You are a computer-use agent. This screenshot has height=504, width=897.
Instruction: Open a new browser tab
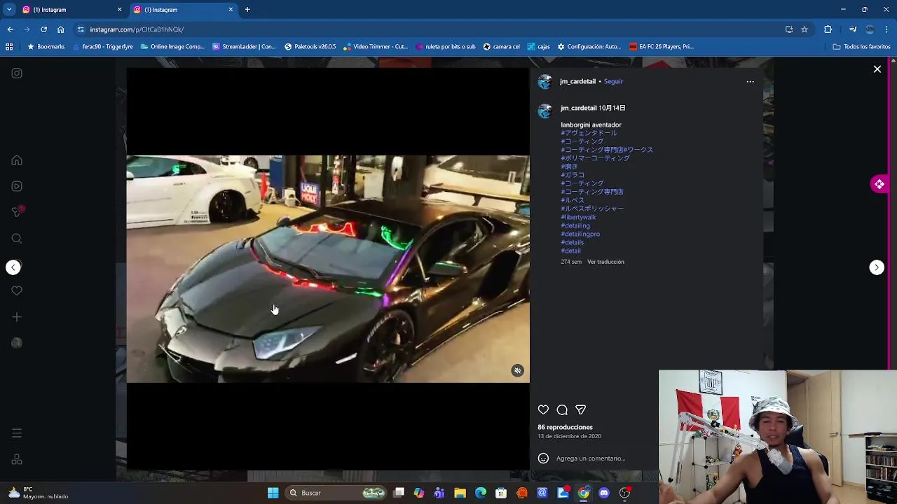pos(247,10)
